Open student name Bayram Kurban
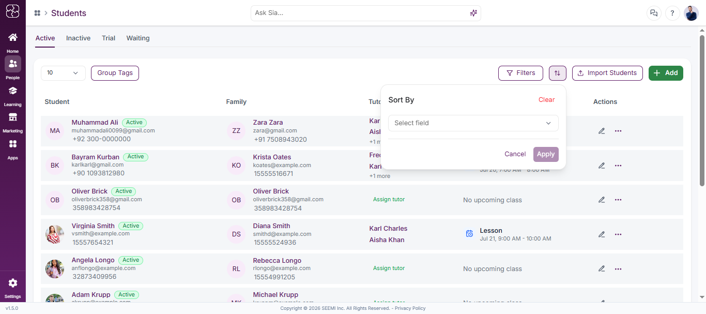This screenshot has width=706, height=314. point(96,157)
